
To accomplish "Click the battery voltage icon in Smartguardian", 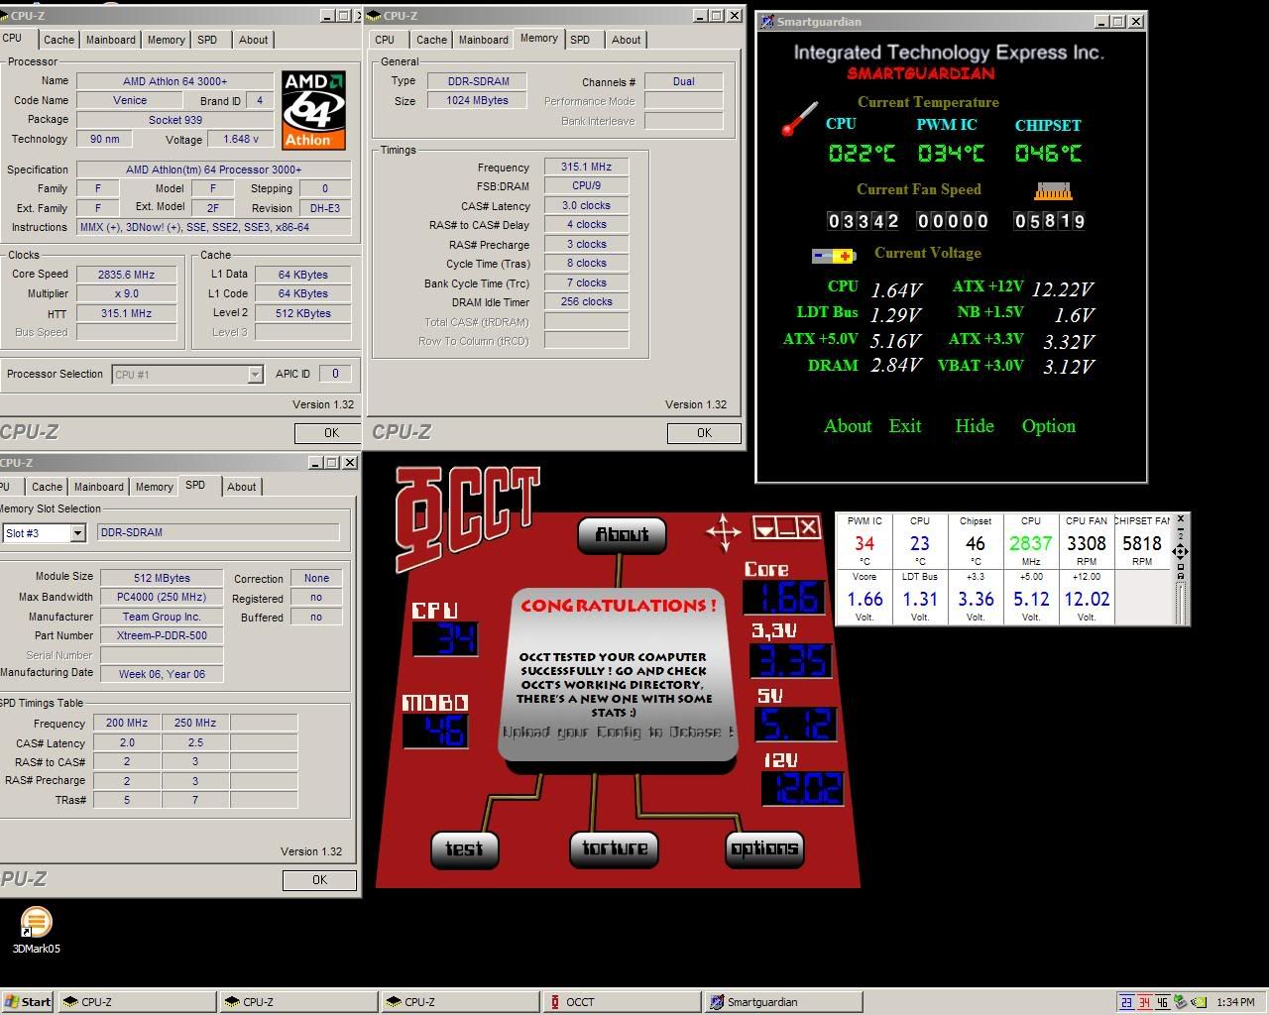I will pos(834,256).
